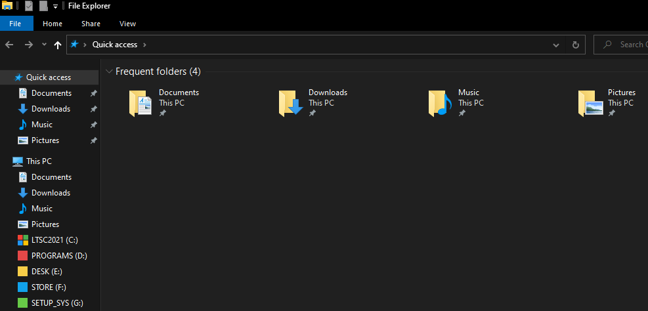Open the File menu
648x311 pixels.
(x=16, y=24)
